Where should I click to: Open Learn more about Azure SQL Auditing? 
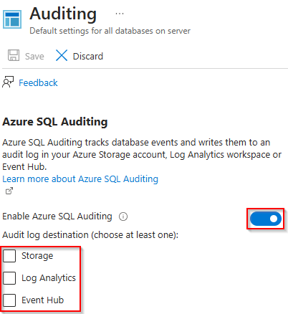[80, 179]
